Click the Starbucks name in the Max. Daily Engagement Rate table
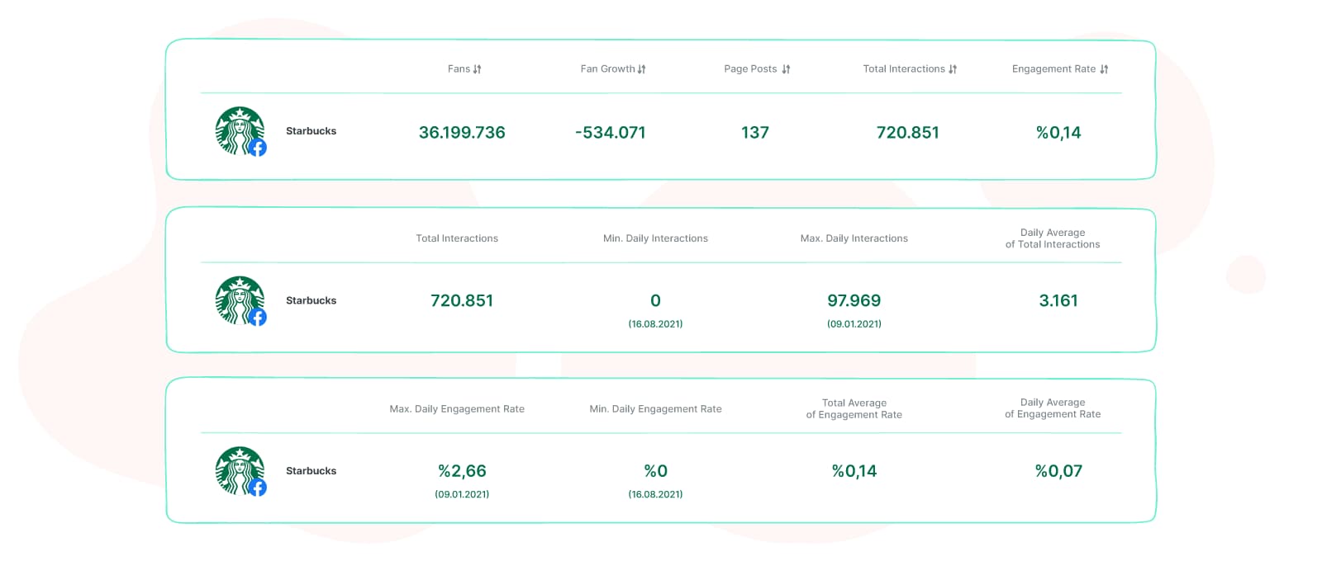Viewport: 1322px width, 561px height. (311, 471)
